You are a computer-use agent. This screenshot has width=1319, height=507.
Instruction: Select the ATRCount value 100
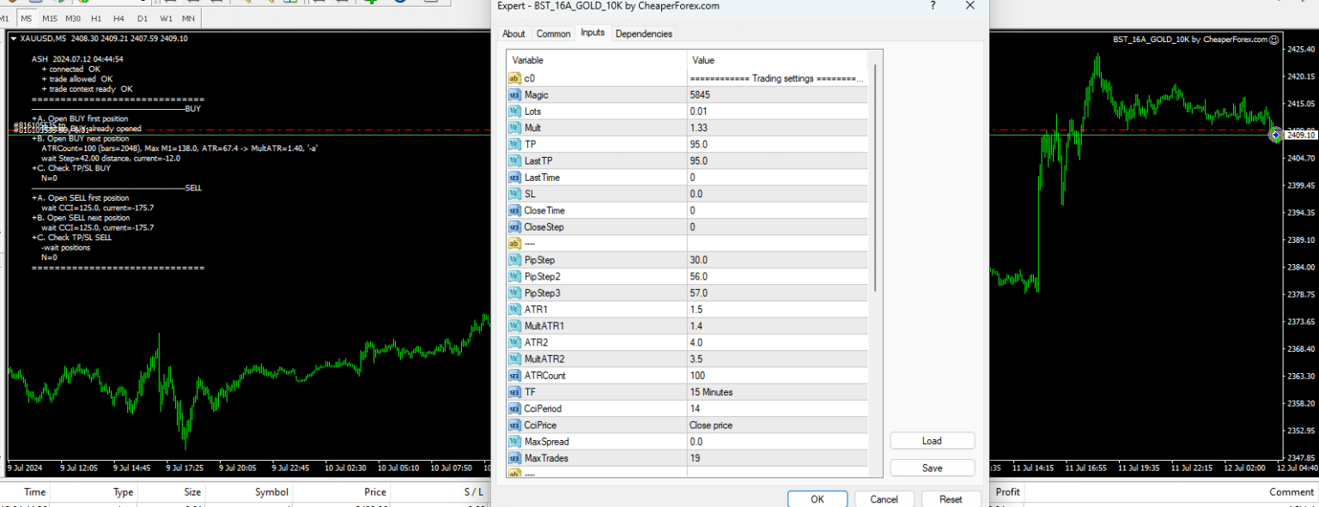[x=697, y=376]
